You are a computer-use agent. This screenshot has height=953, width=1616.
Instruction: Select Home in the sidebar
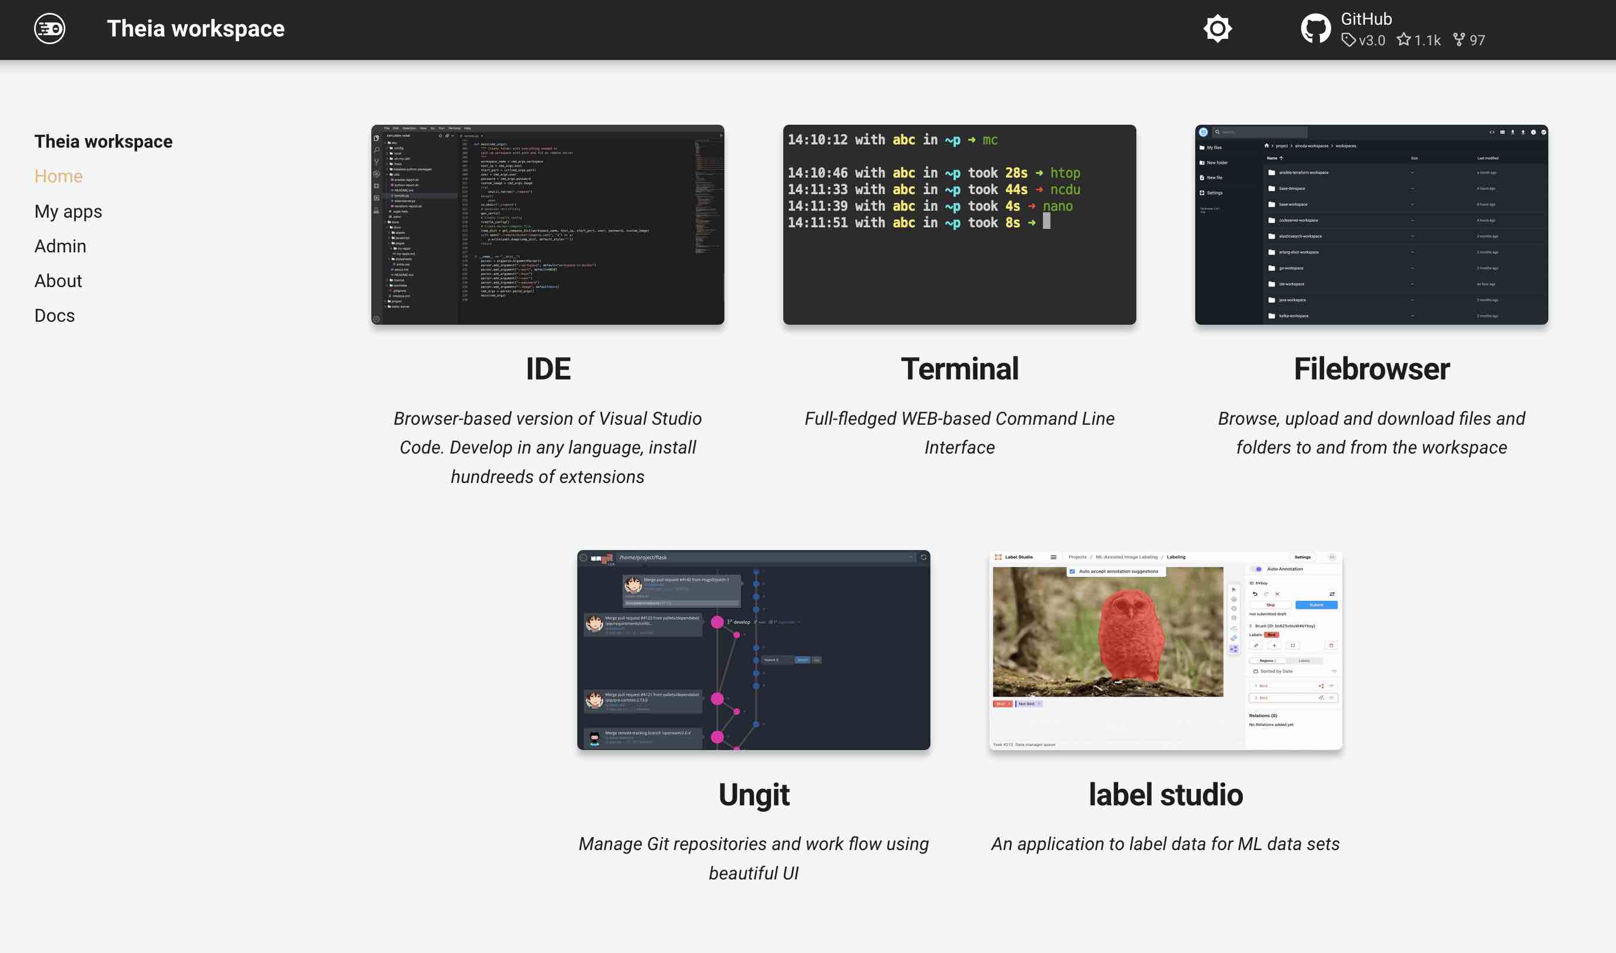58,176
